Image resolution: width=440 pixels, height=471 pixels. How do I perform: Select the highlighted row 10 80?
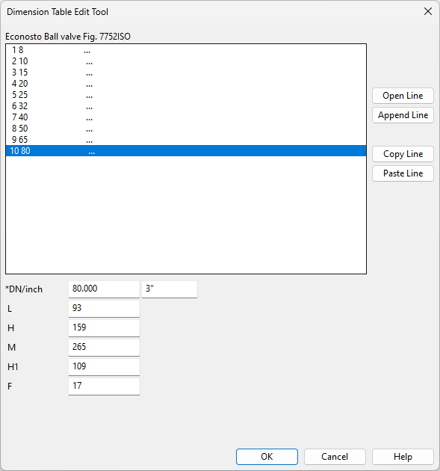186,151
